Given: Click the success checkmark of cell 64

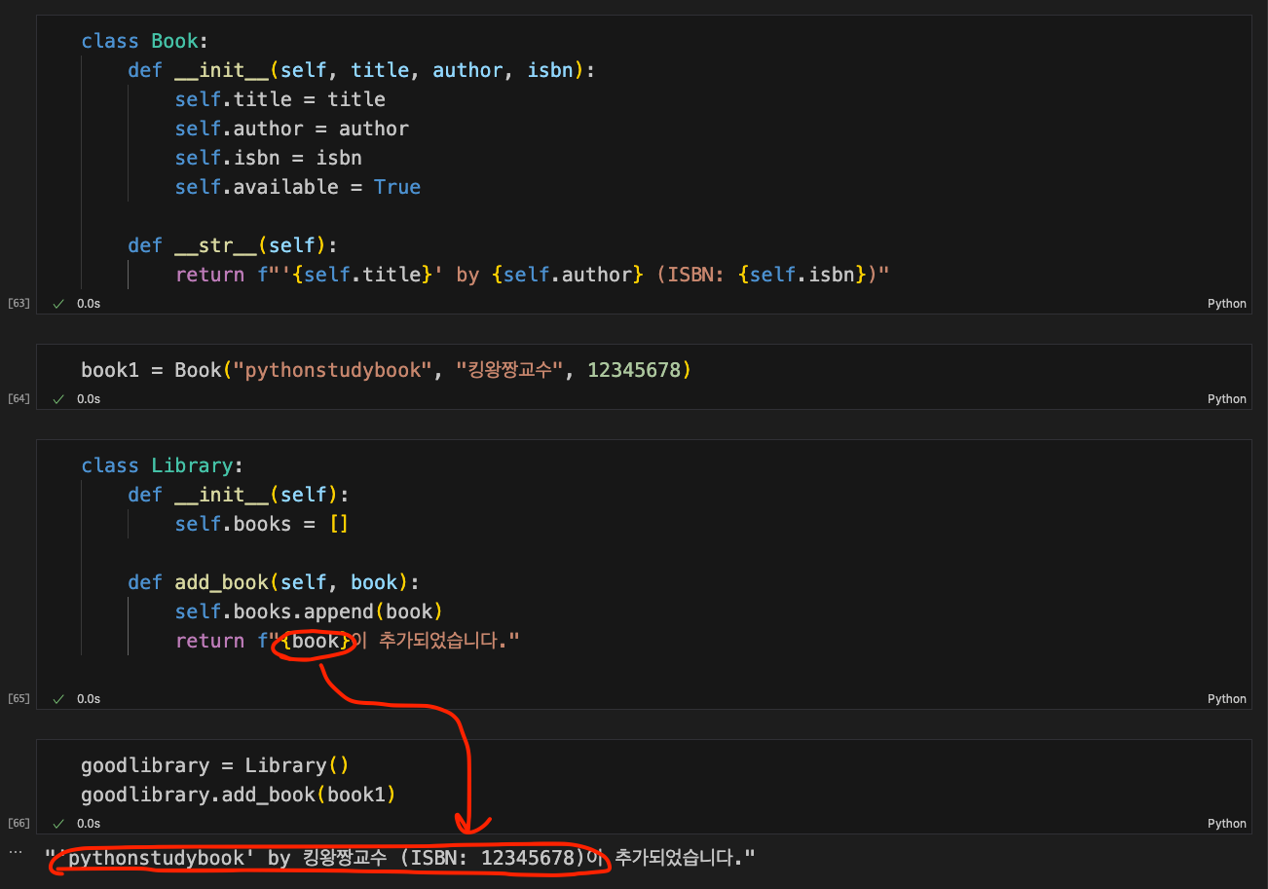Looking at the screenshot, I should coord(59,399).
